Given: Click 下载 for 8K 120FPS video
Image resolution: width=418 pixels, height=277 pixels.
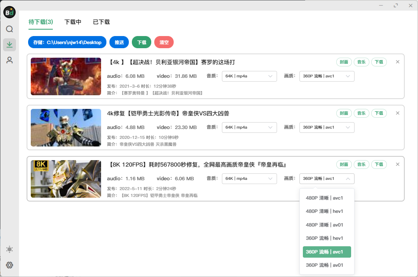Looking at the screenshot, I should [x=379, y=164].
